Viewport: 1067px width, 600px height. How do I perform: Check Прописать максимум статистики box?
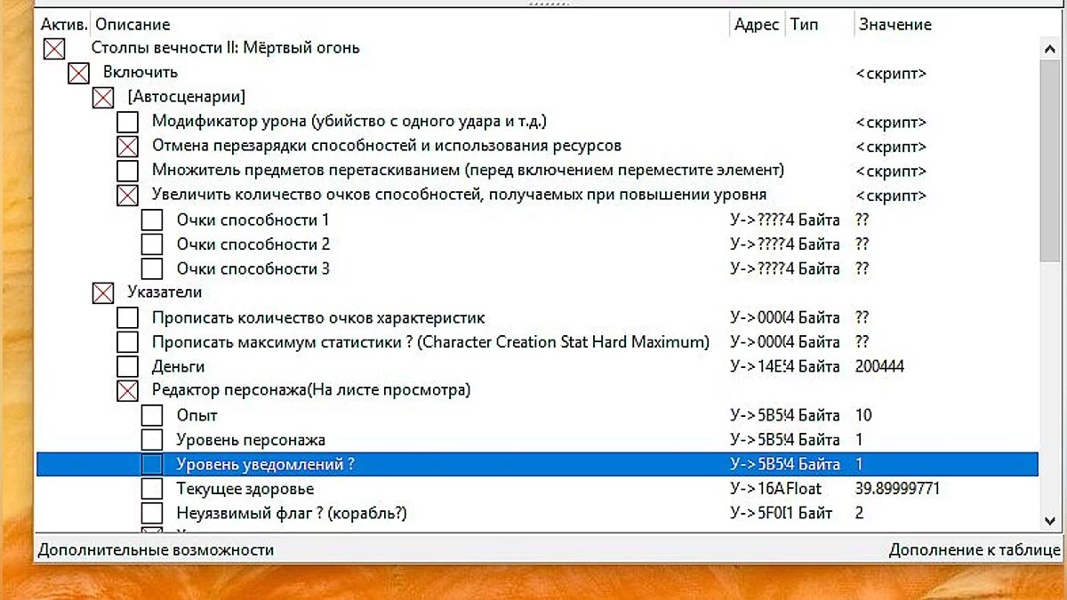pos(128,341)
